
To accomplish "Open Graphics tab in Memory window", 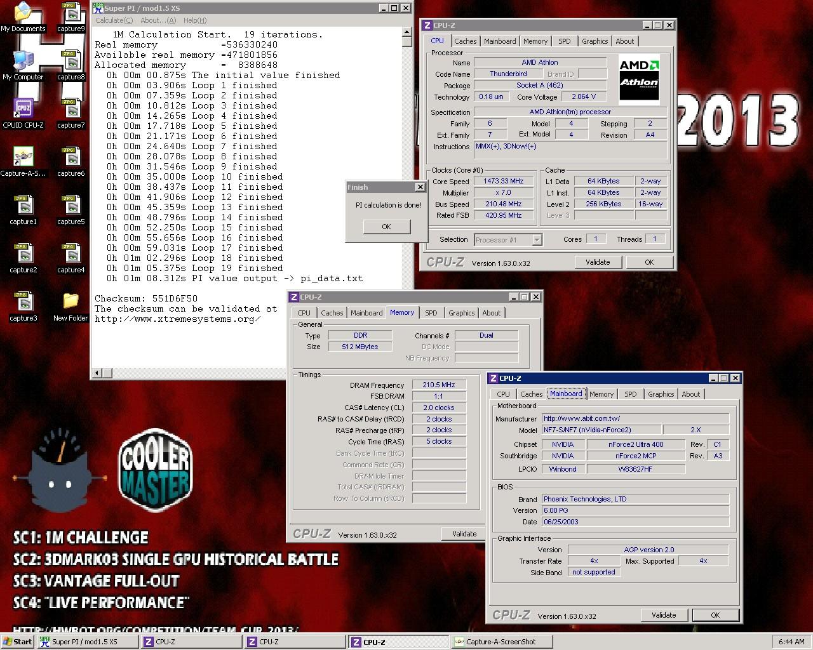I will click(x=461, y=313).
